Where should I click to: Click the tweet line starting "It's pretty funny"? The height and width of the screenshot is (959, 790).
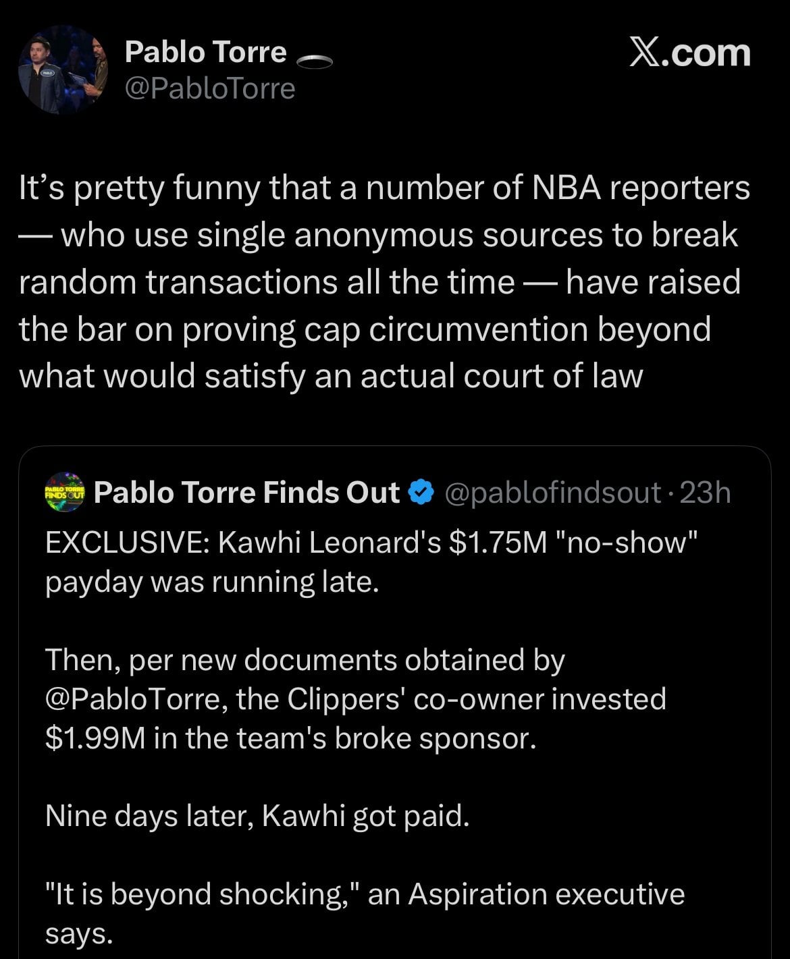384,189
